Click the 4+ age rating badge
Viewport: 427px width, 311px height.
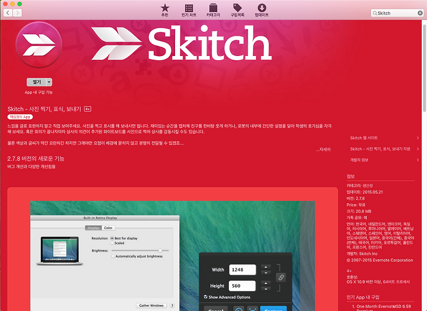click(x=88, y=109)
